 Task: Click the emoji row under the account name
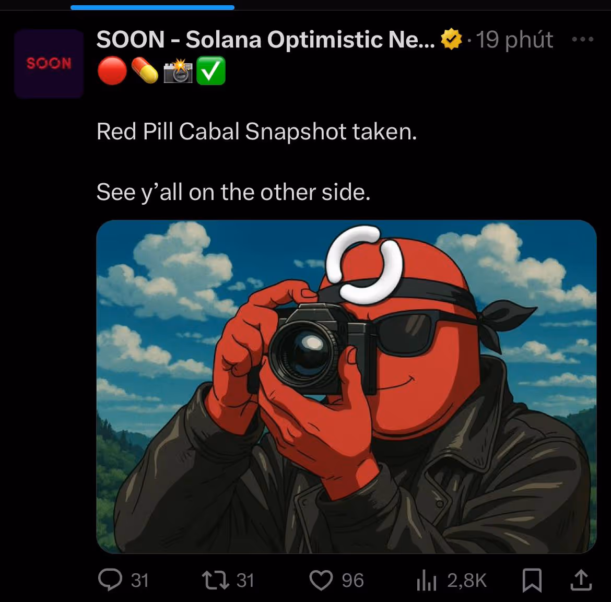161,70
